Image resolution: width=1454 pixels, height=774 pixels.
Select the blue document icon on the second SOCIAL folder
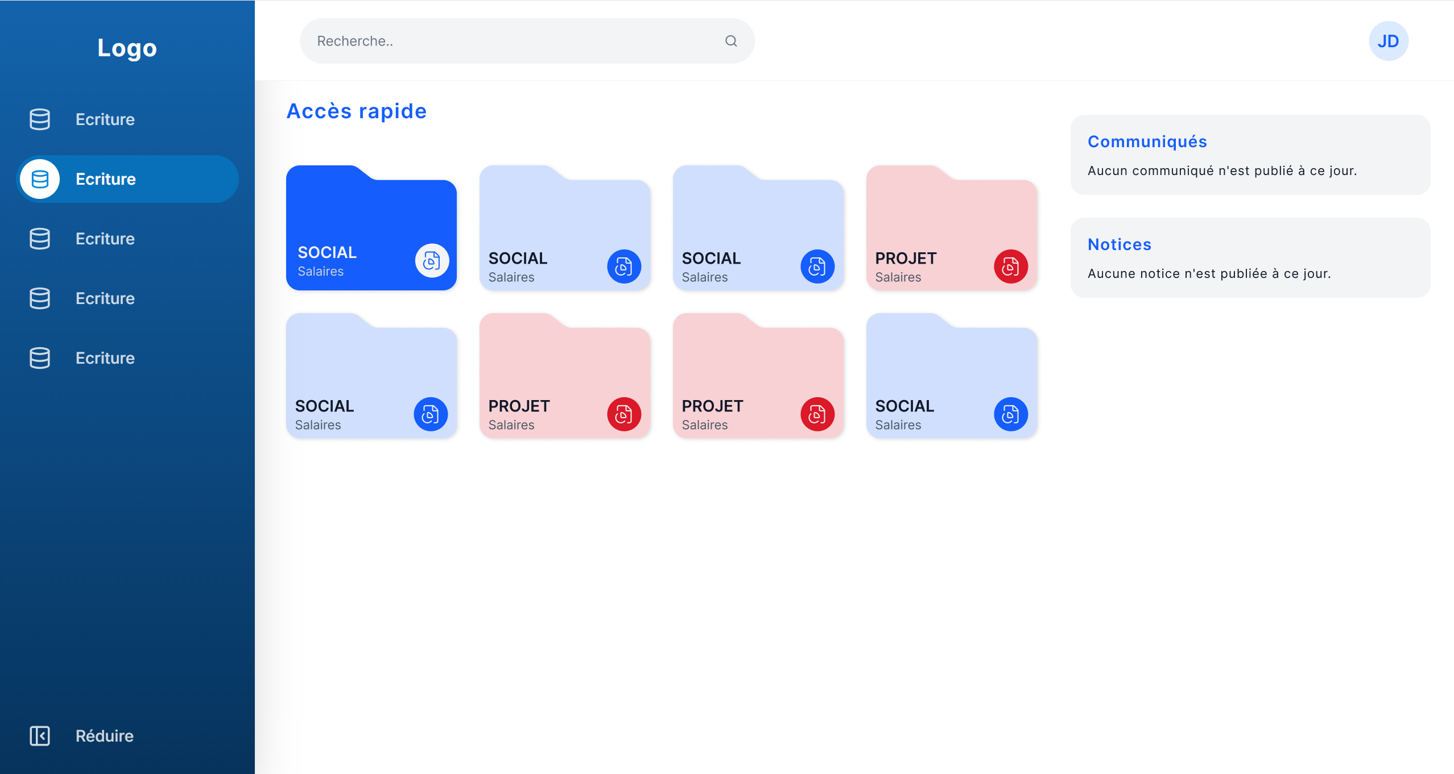[x=623, y=266]
